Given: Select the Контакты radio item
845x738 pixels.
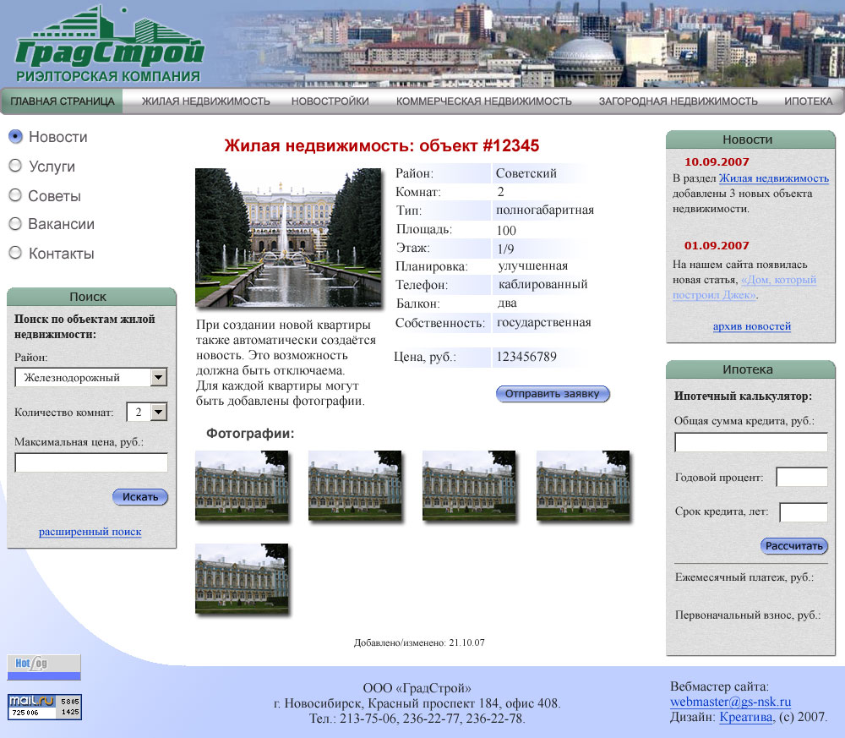Looking at the screenshot, I should coord(15,253).
